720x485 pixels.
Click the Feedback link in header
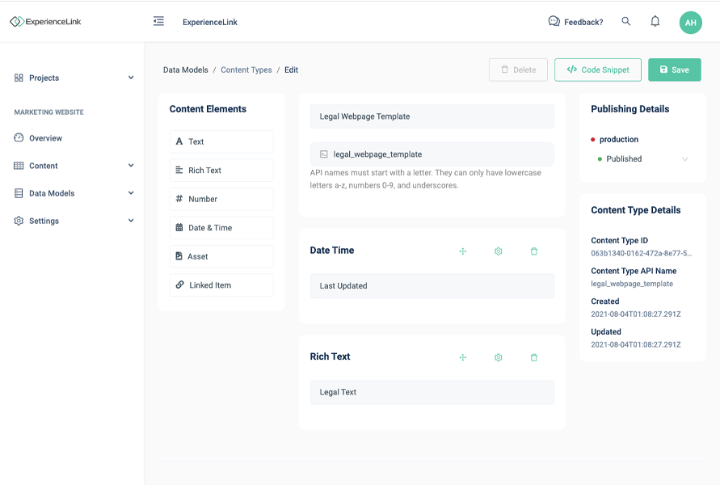coord(575,22)
